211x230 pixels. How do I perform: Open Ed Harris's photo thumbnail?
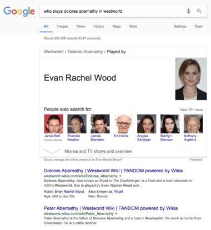pyautogui.click(x=123, y=124)
